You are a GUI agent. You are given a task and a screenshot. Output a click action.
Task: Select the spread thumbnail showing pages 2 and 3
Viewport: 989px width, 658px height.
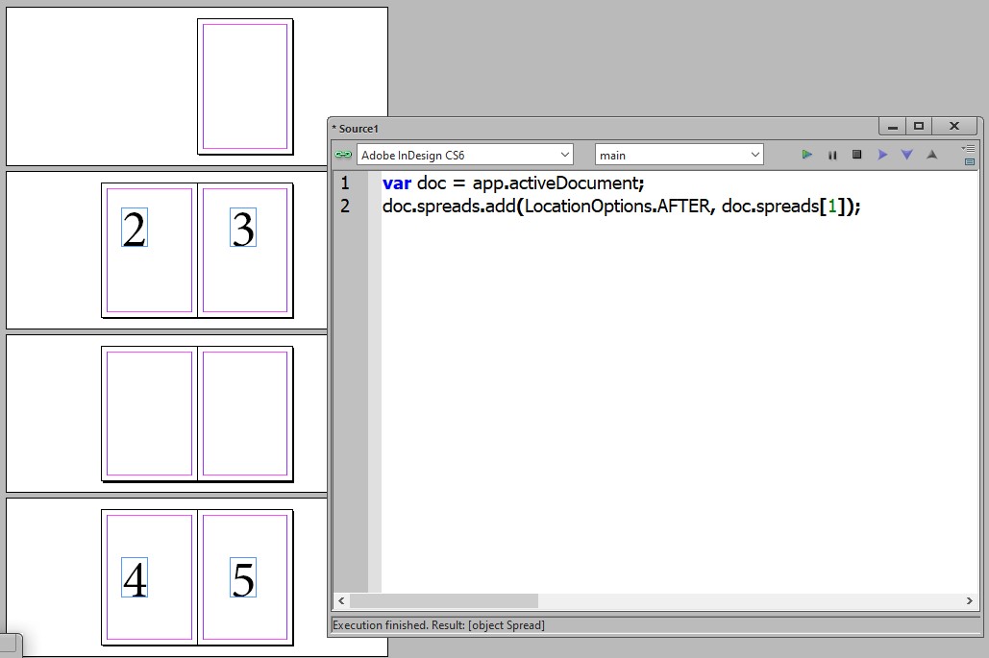196,249
